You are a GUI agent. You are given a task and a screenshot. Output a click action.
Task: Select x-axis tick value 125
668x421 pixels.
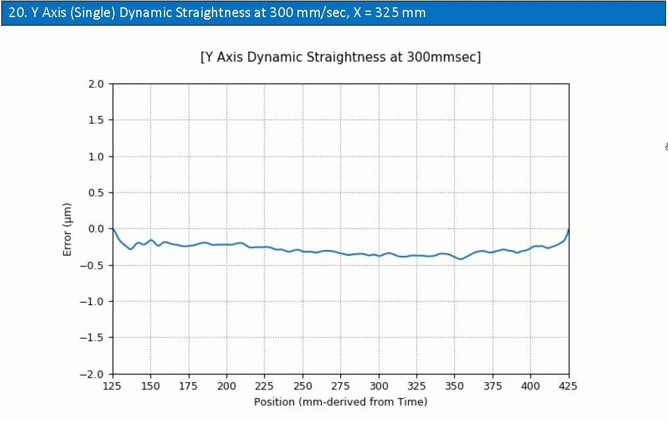[x=113, y=386]
